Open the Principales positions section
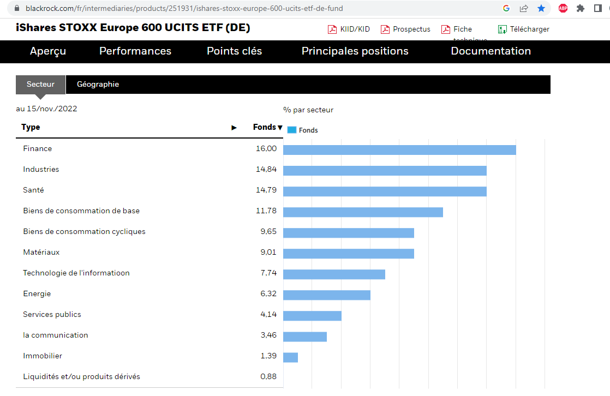The width and height of the screenshot is (610, 396). click(x=355, y=51)
